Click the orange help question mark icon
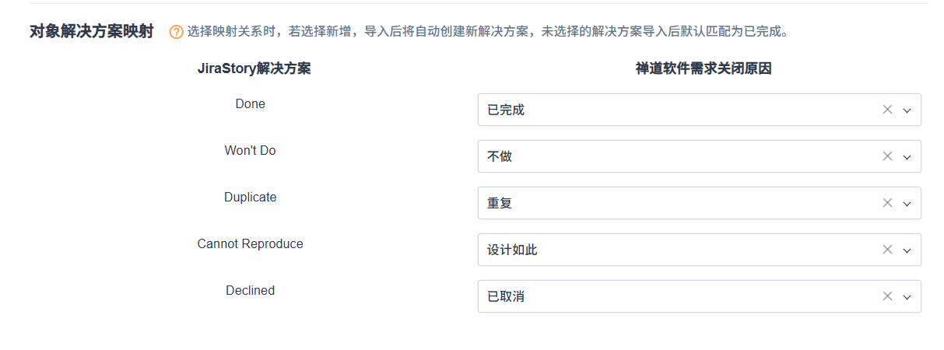 point(177,33)
